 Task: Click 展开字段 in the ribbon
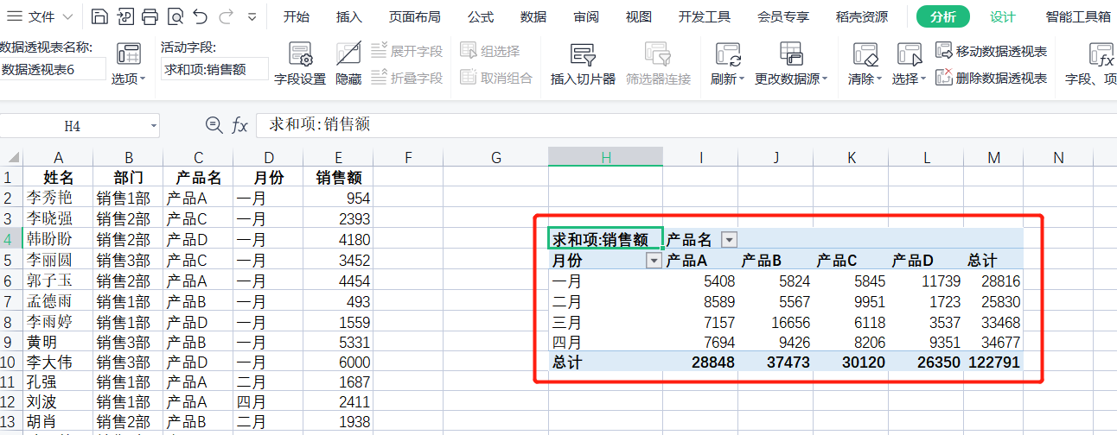point(406,51)
